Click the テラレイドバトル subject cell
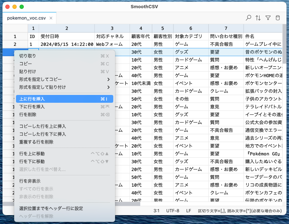Image resolution: width=289 pixels, height=224 pixels. [263, 107]
